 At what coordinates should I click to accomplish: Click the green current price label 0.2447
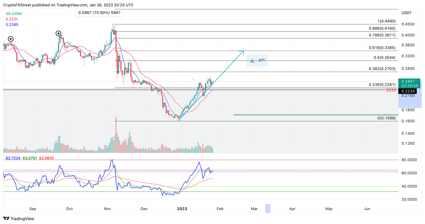[408, 81]
